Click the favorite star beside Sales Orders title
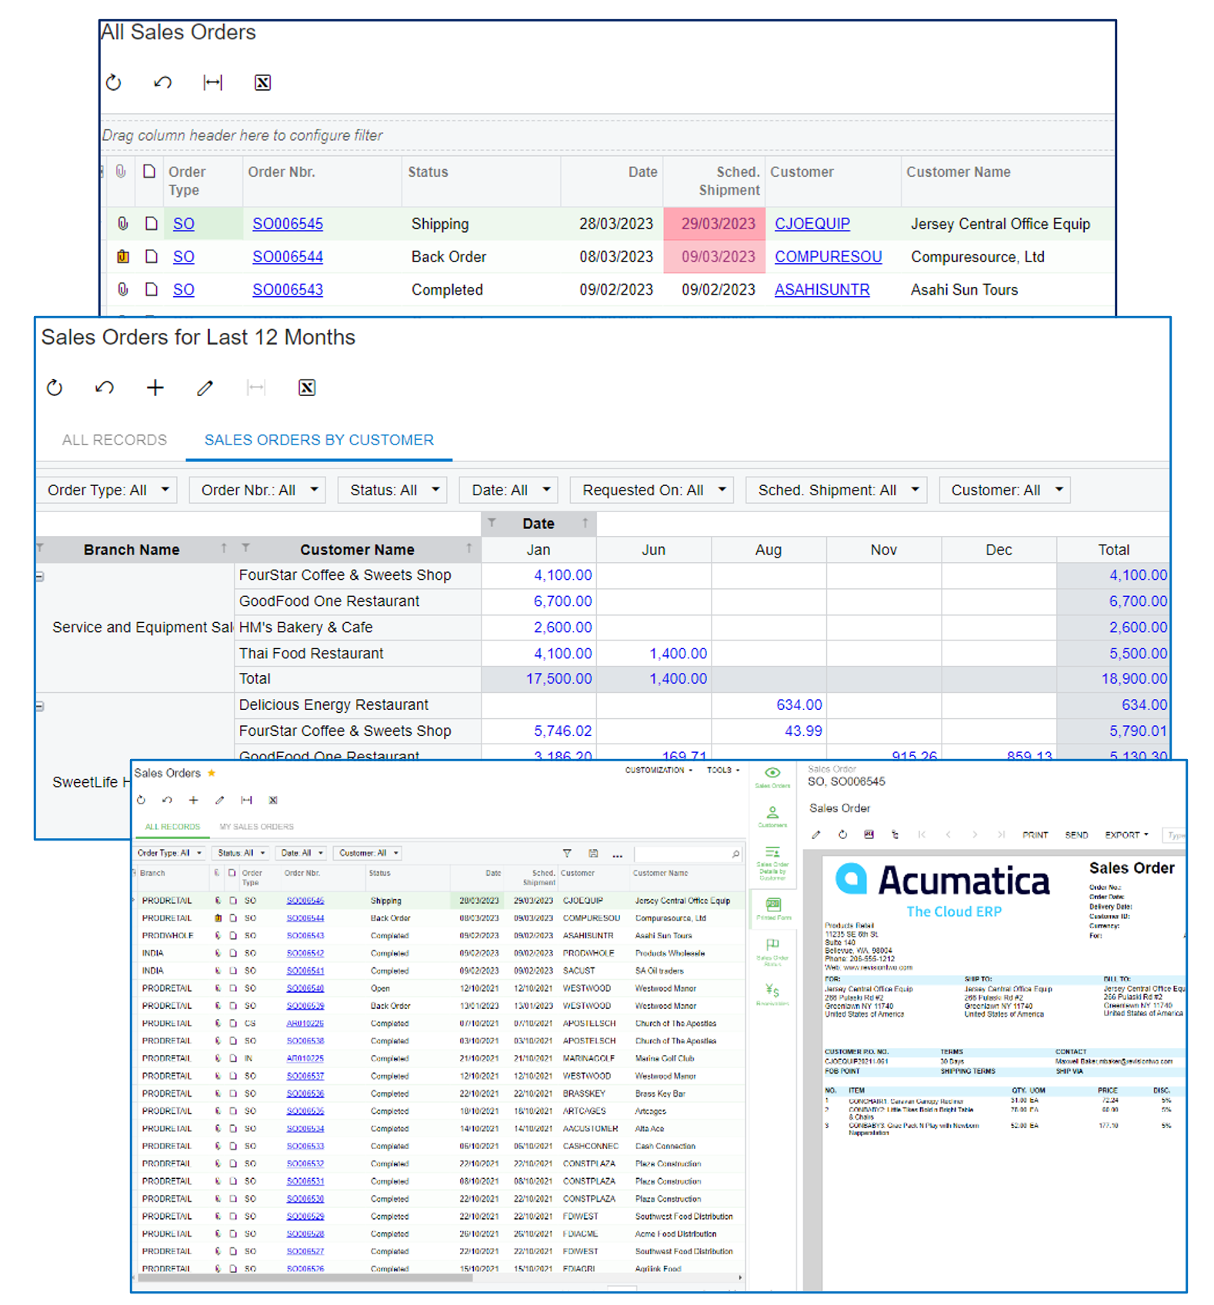Image resolution: width=1214 pixels, height=1305 pixels. 212,773
